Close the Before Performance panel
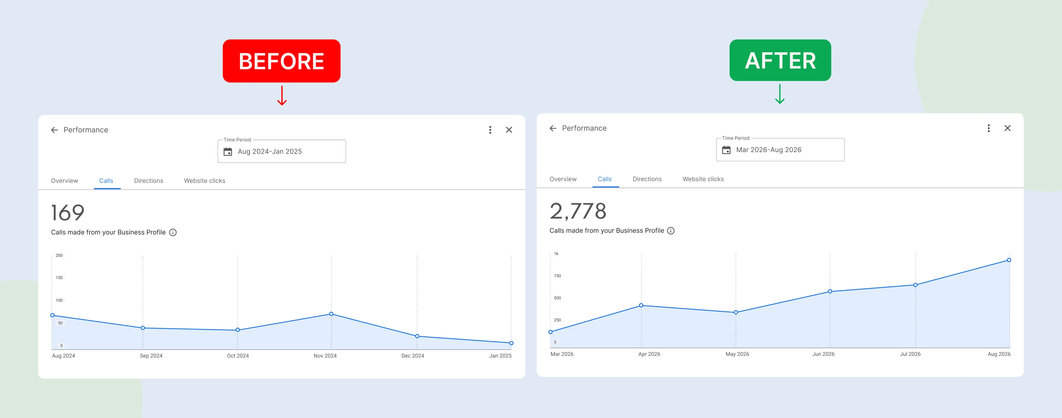 click(509, 130)
